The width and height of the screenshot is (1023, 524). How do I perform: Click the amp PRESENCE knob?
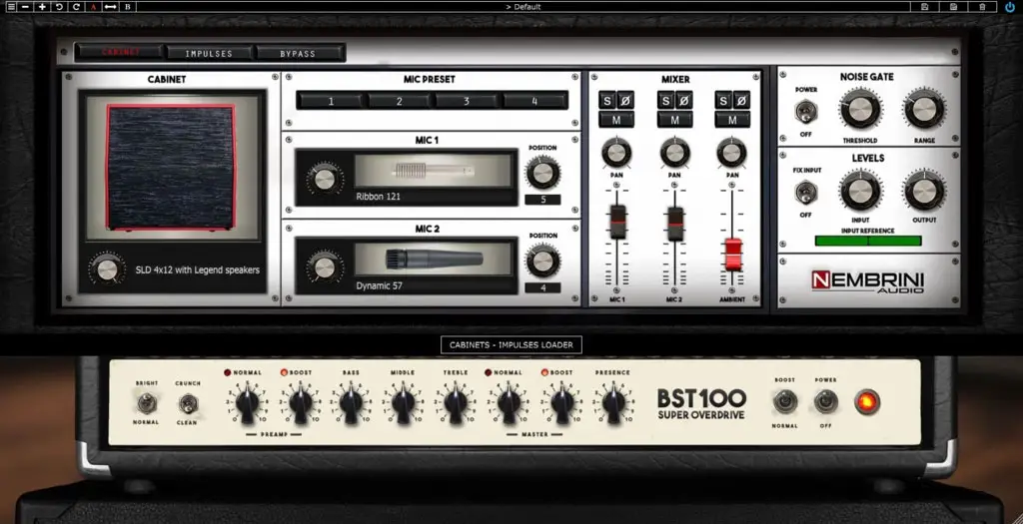click(x=613, y=401)
